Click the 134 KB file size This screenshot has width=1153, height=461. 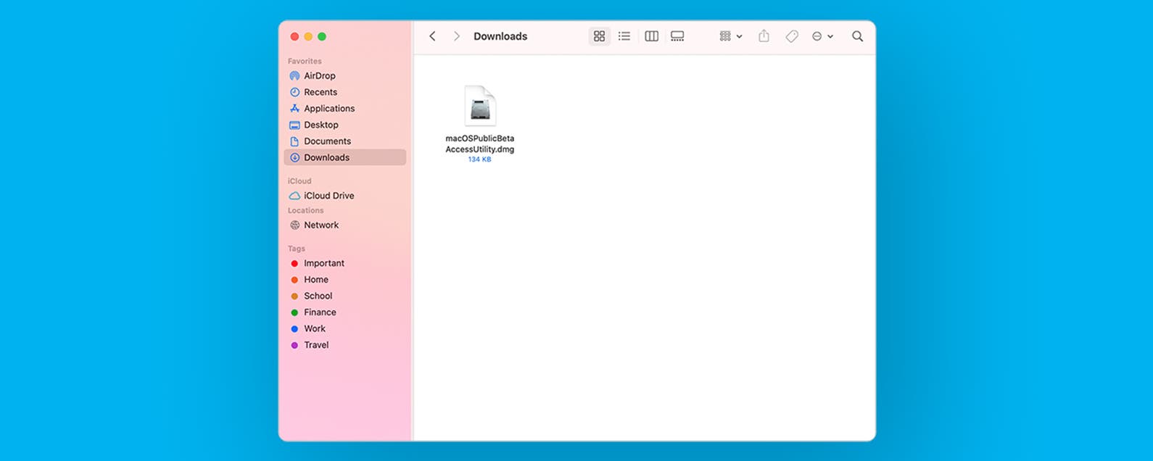coord(479,159)
